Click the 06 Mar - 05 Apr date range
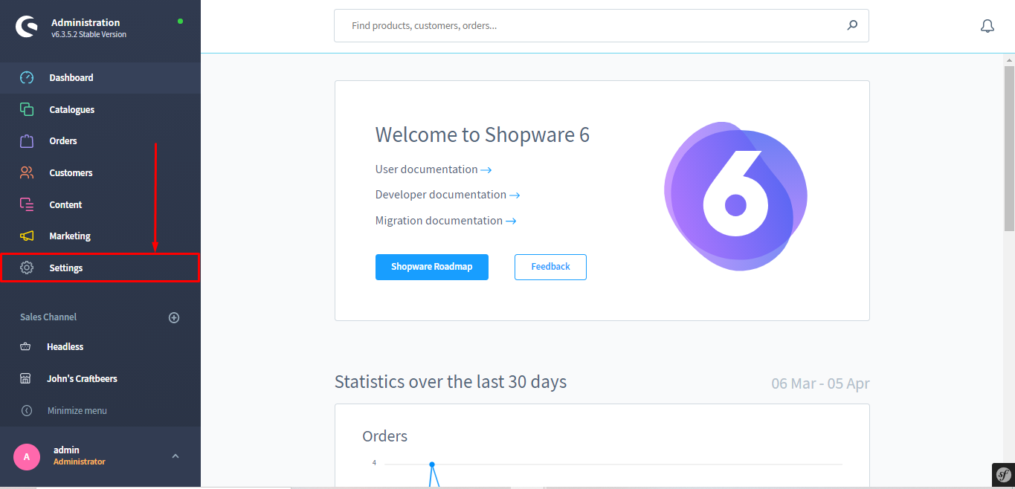Image resolution: width=1015 pixels, height=489 pixels. [820, 383]
